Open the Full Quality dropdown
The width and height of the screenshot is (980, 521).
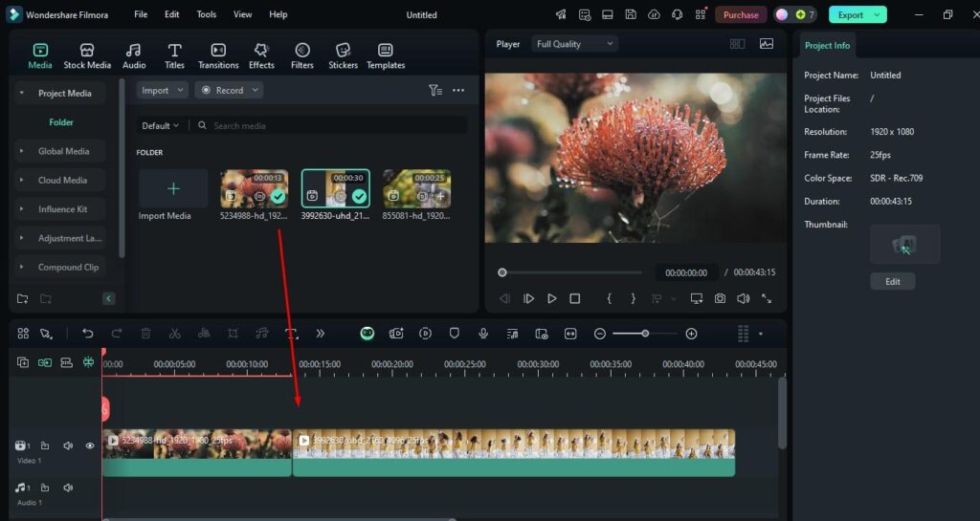pyautogui.click(x=574, y=44)
